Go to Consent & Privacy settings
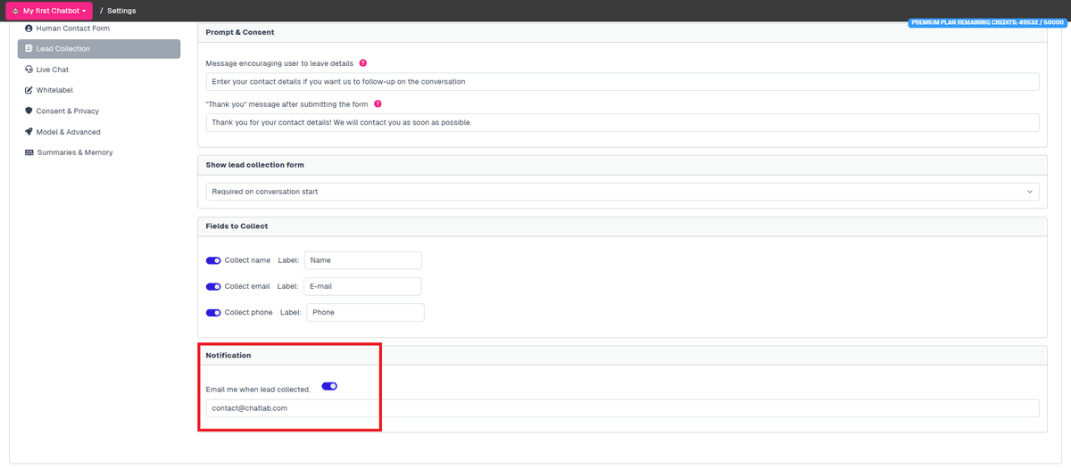Viewport: 1071px width, 468px height. click(67, 111)
